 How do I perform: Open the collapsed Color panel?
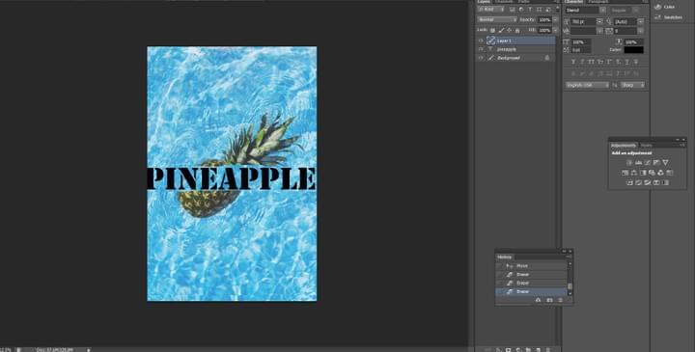tap(665, 7)
